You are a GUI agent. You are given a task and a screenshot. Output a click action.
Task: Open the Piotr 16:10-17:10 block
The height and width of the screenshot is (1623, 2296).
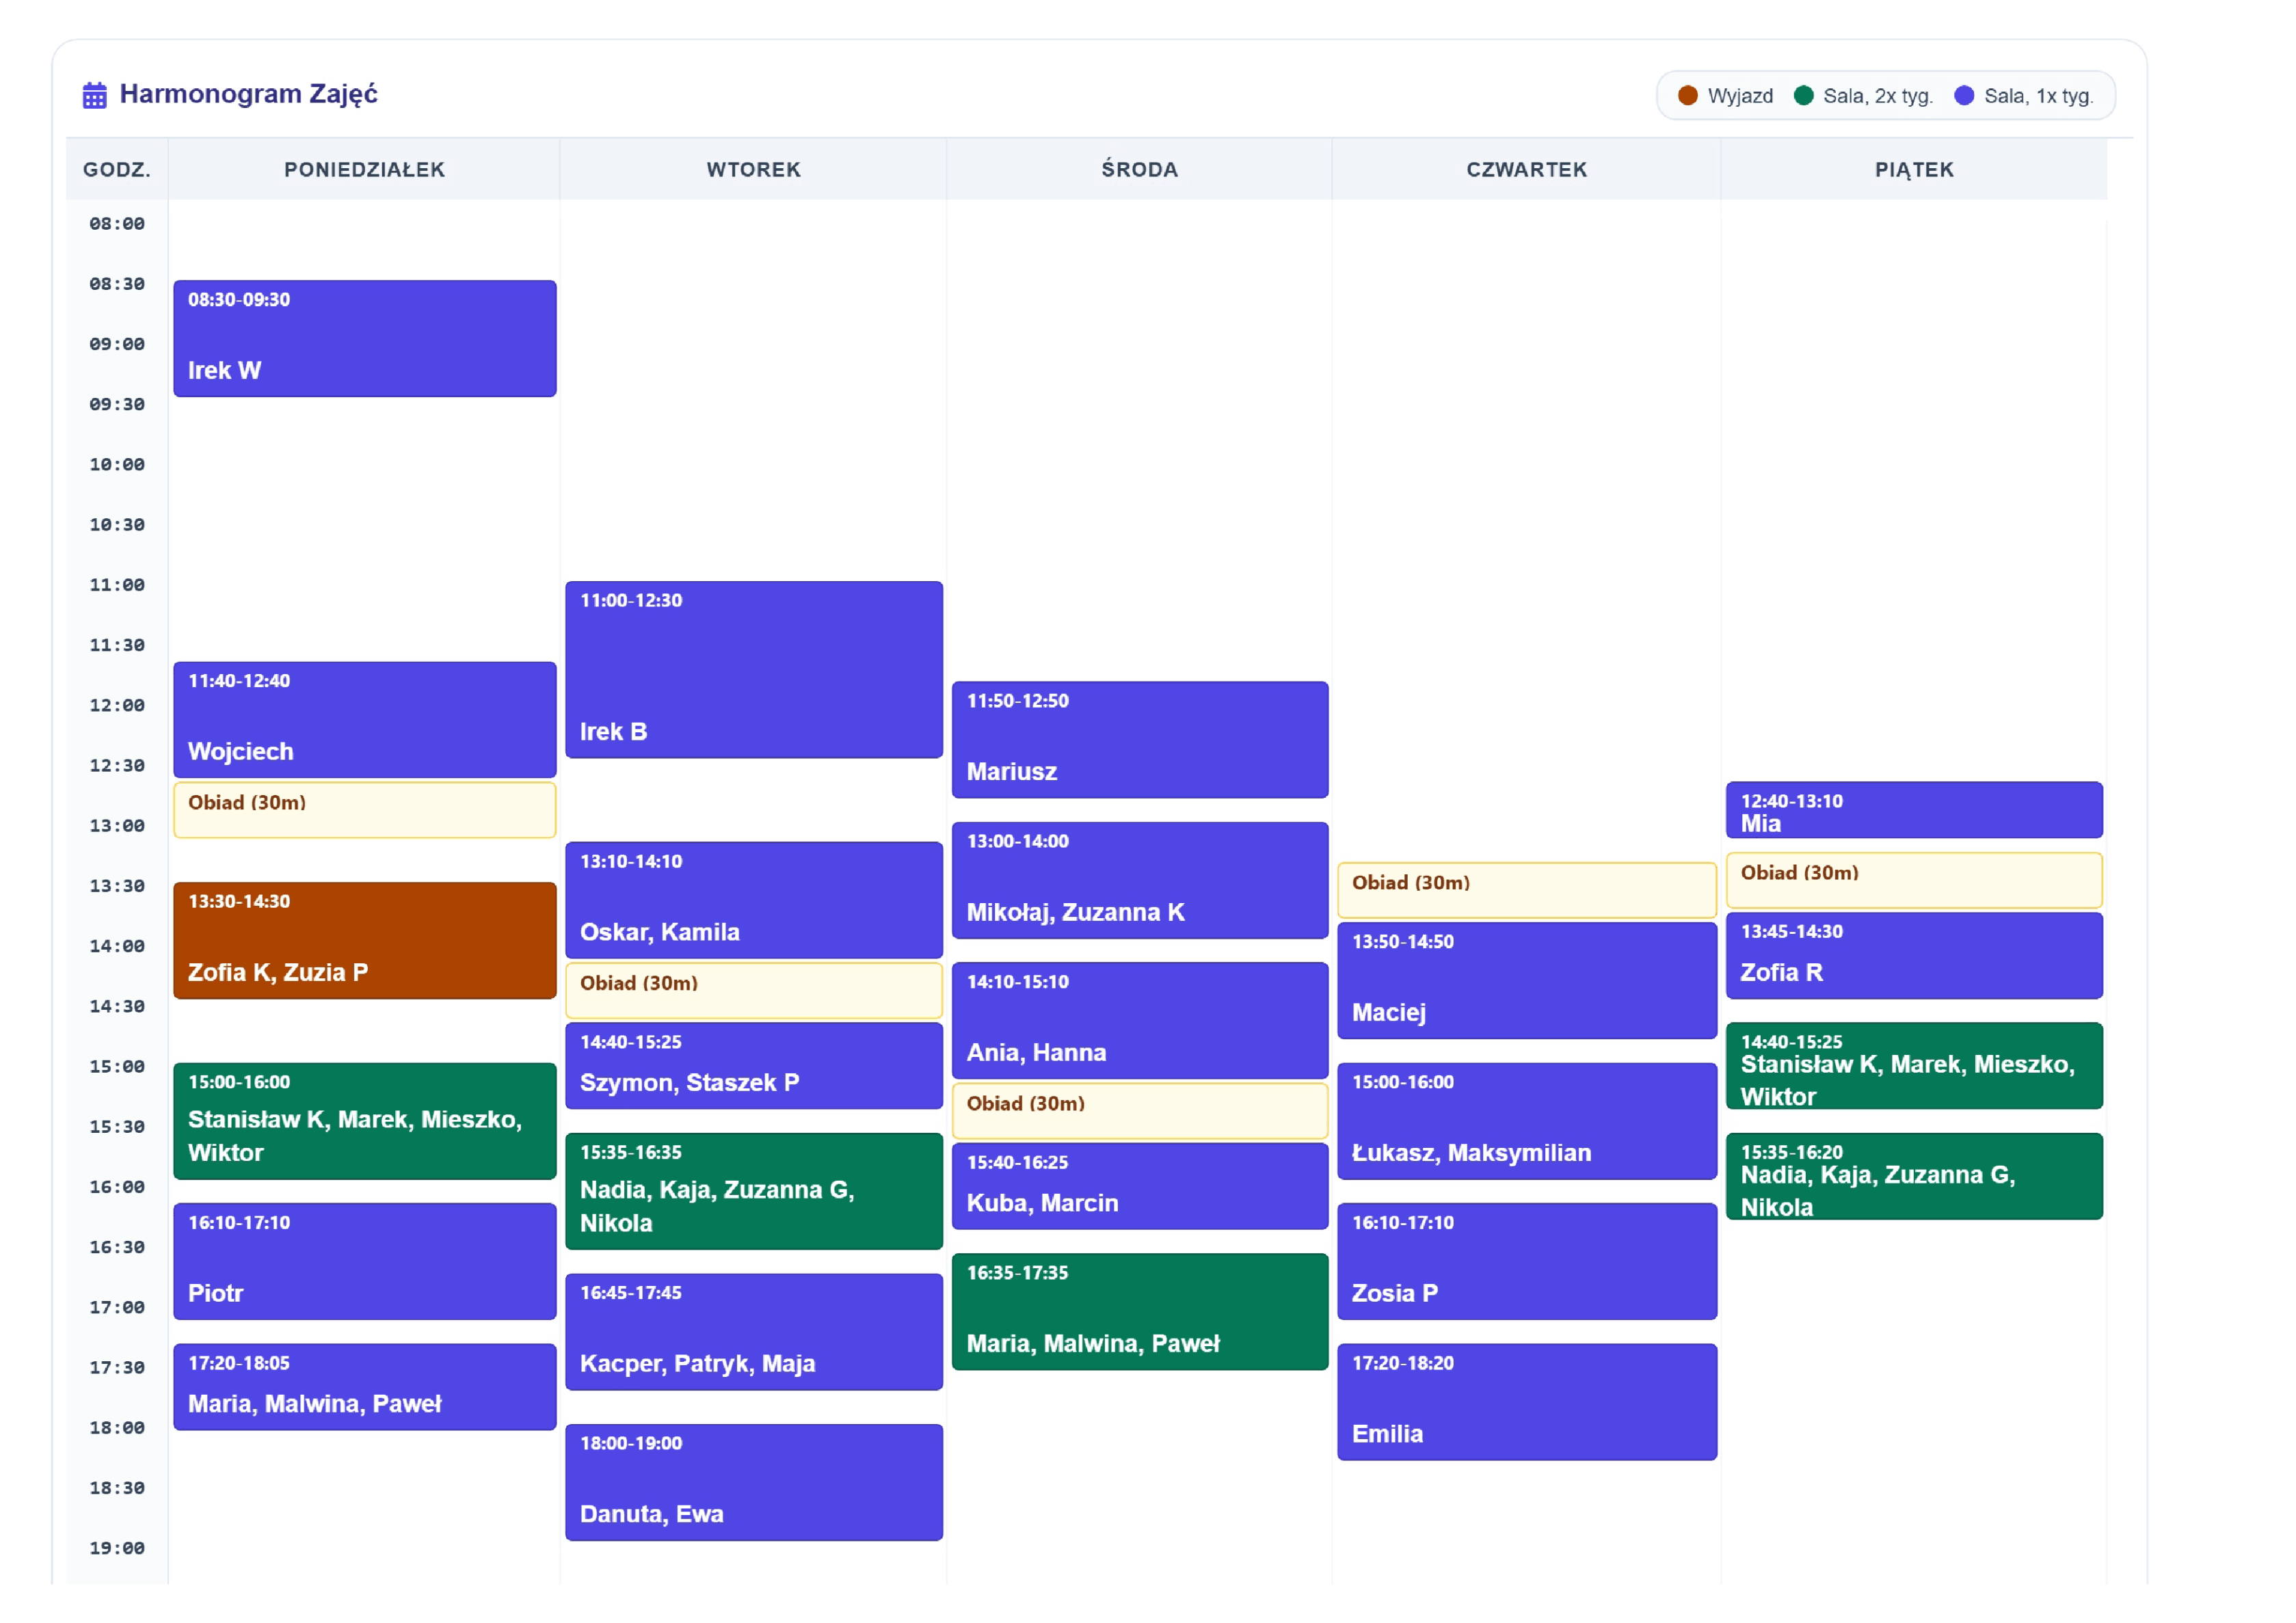pos(364,1261)
